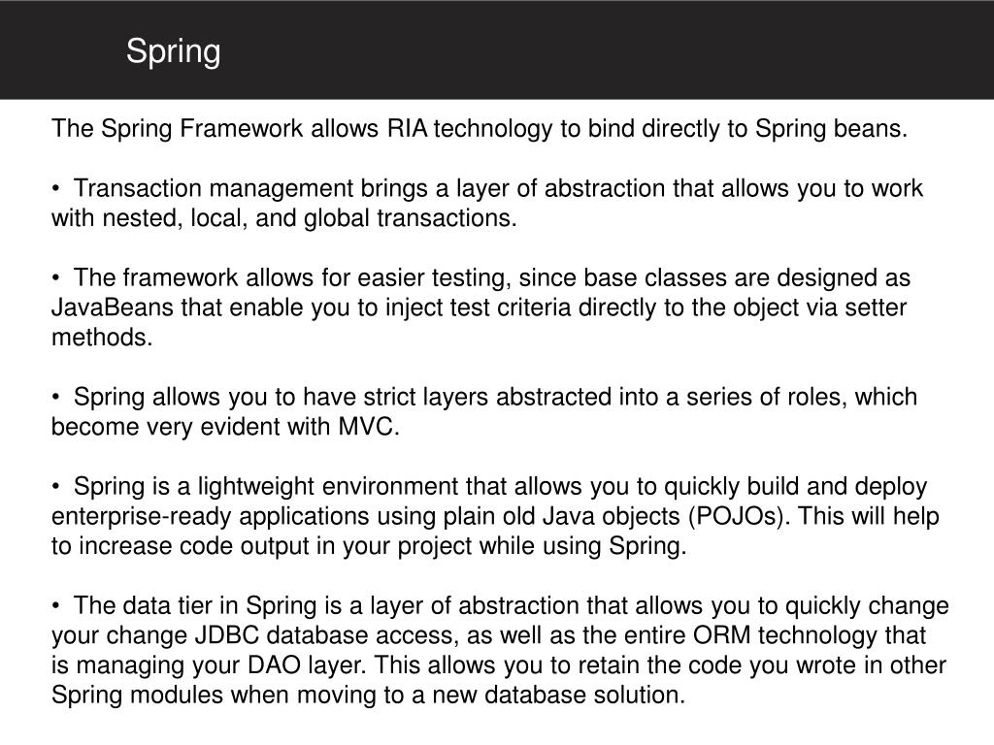Click the Spring slide title
This screenshot has height=745, width=994.
(x=173, y=51)
